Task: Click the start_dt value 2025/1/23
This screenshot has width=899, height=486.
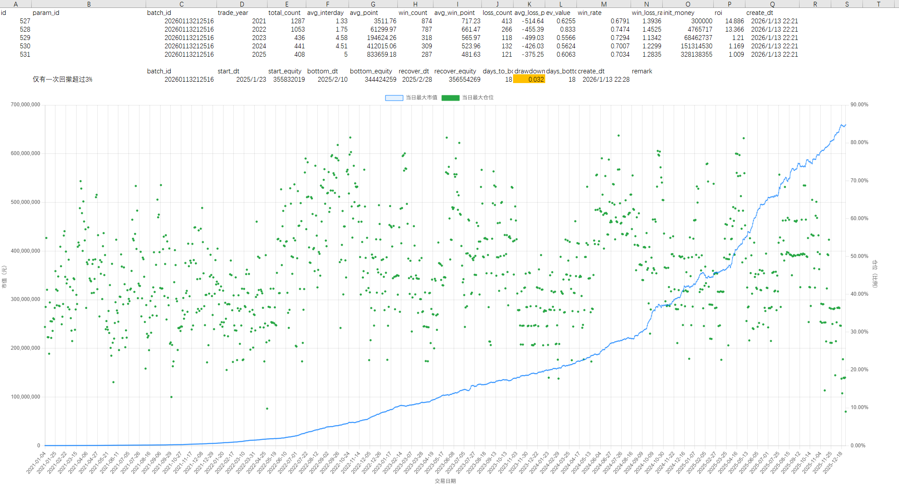Action: tap(251, 80)
